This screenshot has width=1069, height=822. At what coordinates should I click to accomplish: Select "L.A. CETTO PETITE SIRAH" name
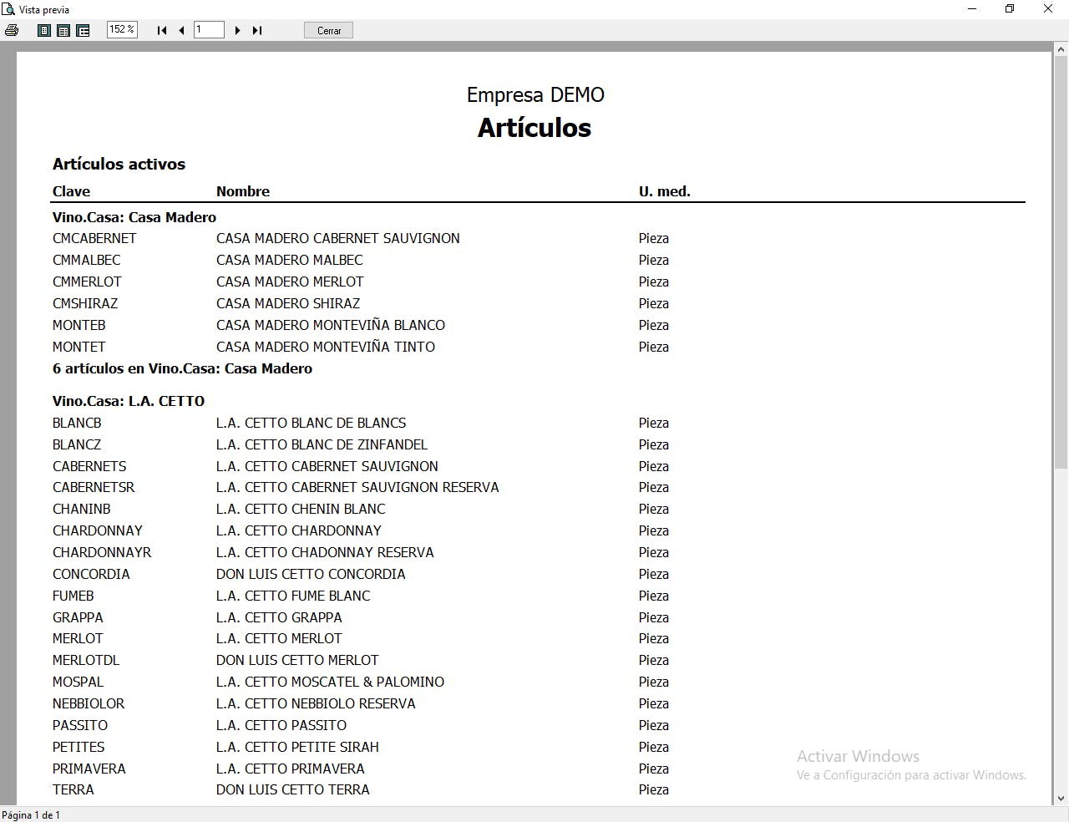pos(297,747)
